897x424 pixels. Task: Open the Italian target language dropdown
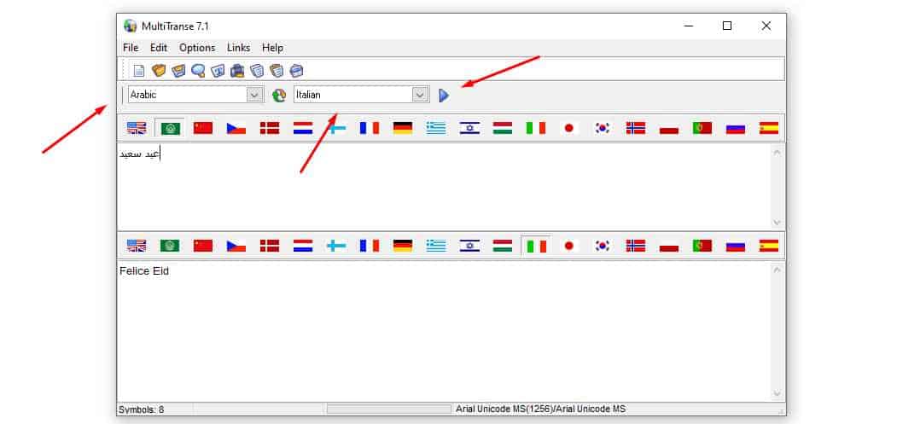[x=421, y=95]
